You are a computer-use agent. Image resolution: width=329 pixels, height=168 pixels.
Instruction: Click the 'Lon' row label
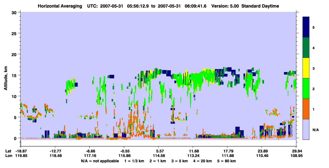click(x=8, y=156)
